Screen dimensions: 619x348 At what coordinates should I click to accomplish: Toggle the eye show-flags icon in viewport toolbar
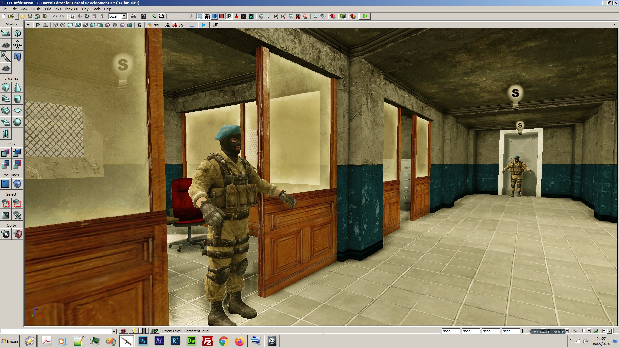tap(157, 25)
